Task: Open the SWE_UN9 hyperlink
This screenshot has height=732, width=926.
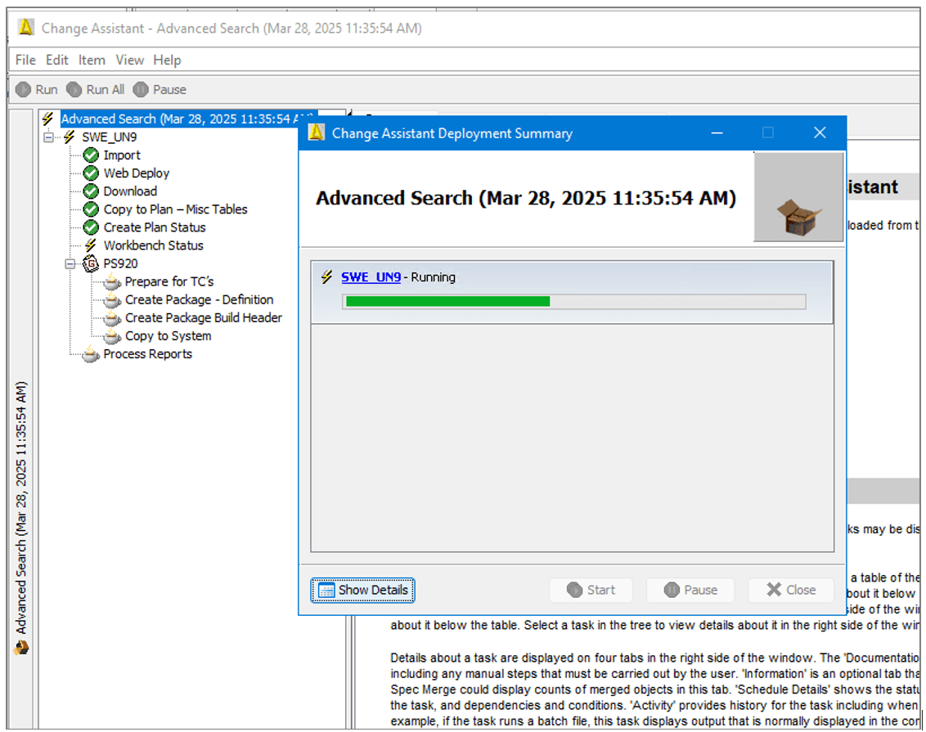Action: [x=371, y=277]
